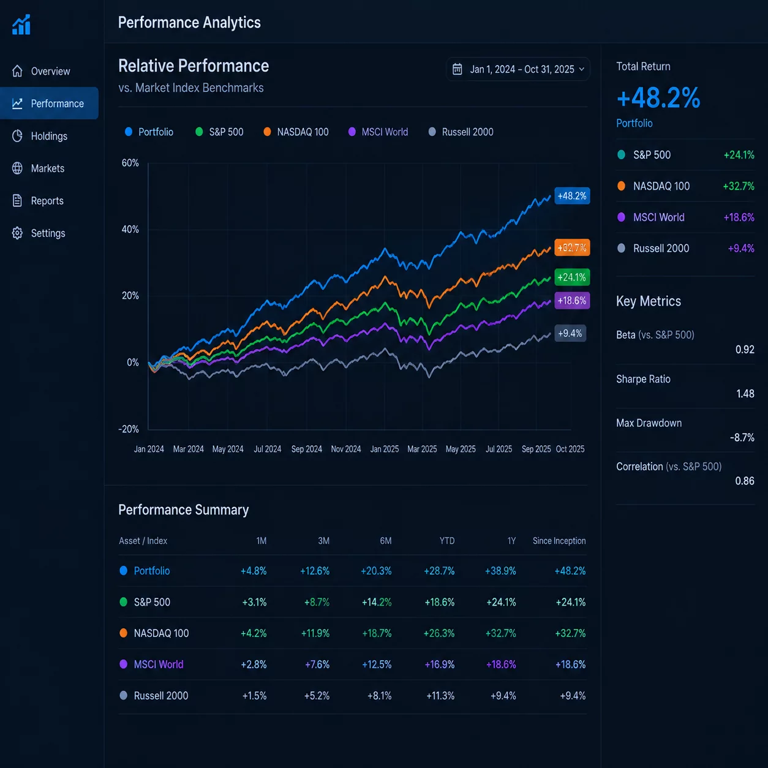Toggle the S&P 500 series in chart legend
Viewport: 768px width, 768px height.
pos(219,132)
